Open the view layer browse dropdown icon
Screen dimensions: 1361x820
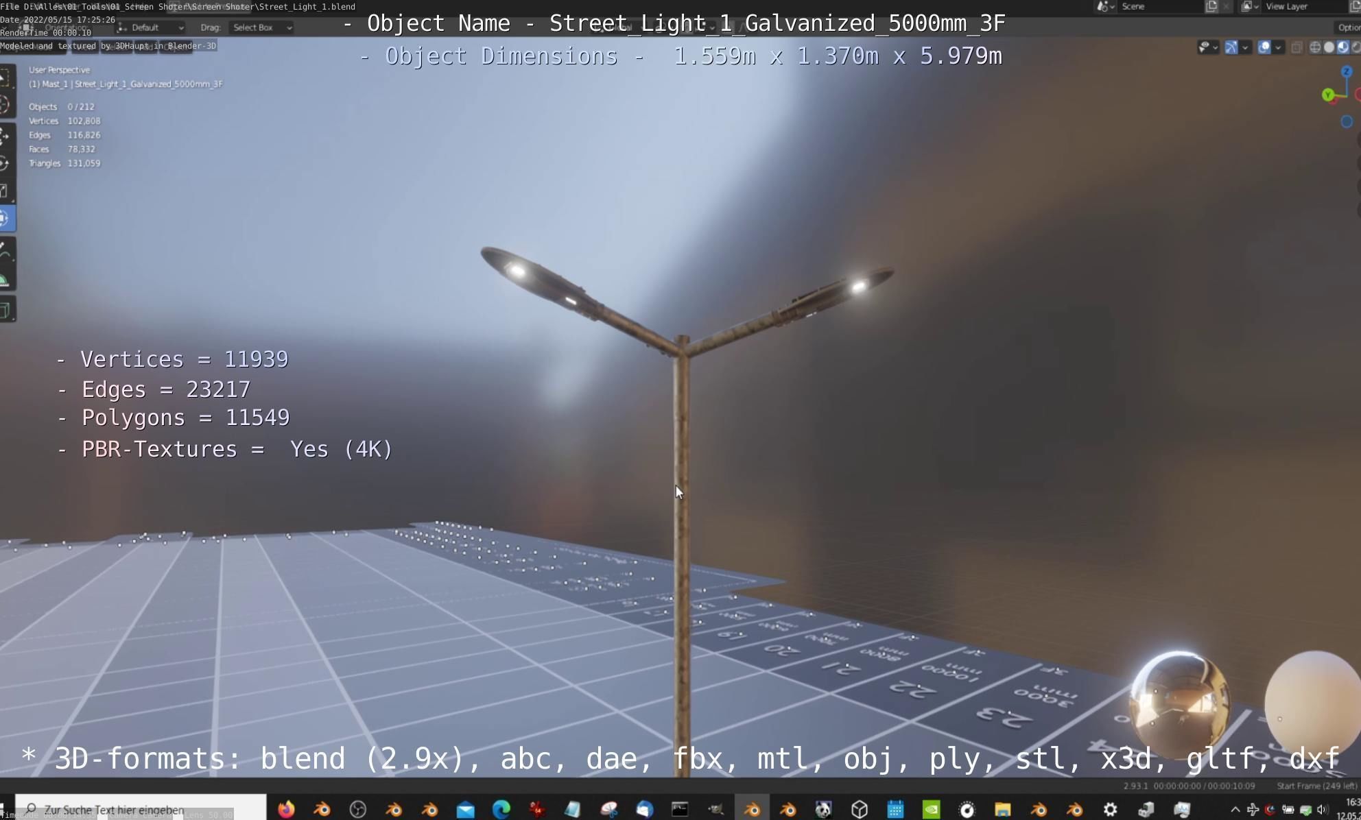click(x=1250, y=6)
